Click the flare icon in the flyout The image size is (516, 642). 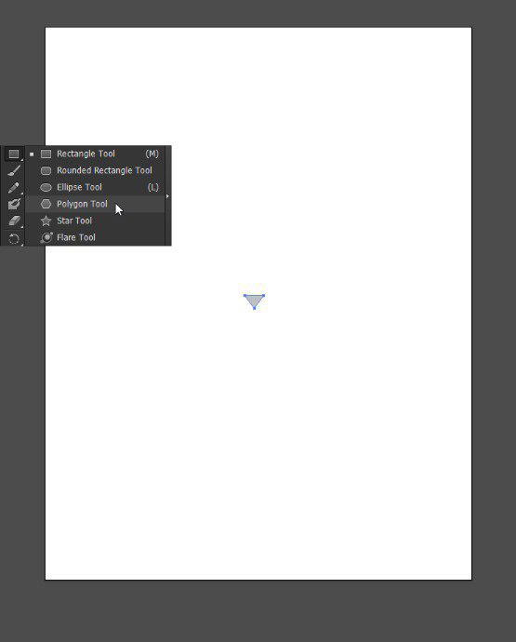coord(46,237)
